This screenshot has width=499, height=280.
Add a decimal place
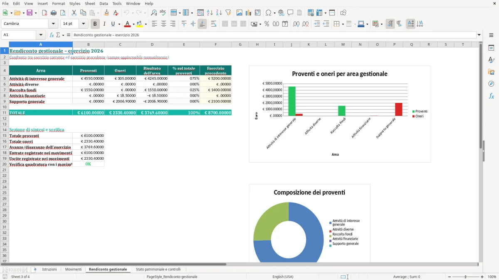pyautogui.click(x=296, y=24)
